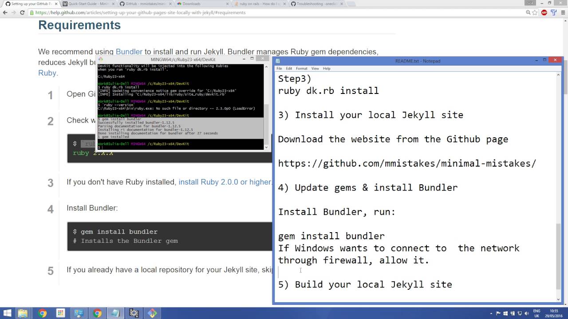The image size is (568, 319).
Task: Open the first Chrome taskbar icon
Action: click(x=42, y=313)
